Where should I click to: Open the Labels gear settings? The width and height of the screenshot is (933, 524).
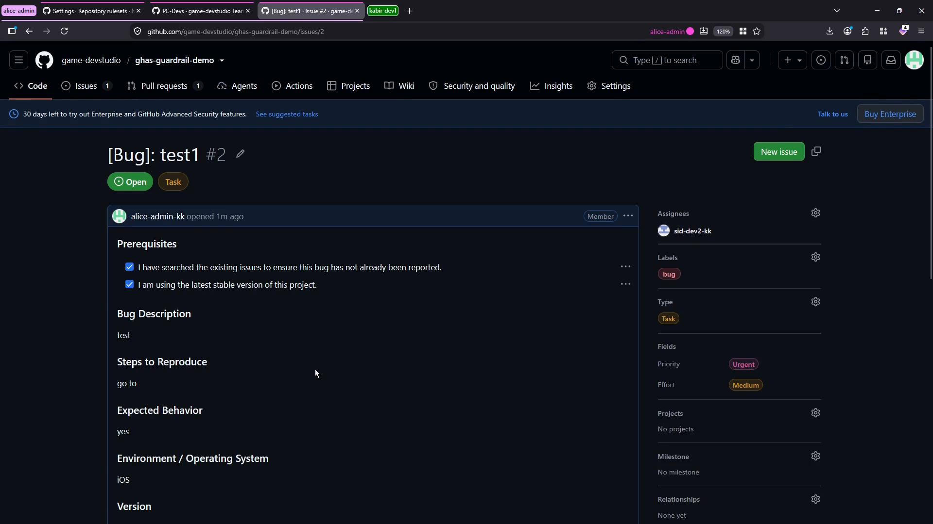[815, 257]
